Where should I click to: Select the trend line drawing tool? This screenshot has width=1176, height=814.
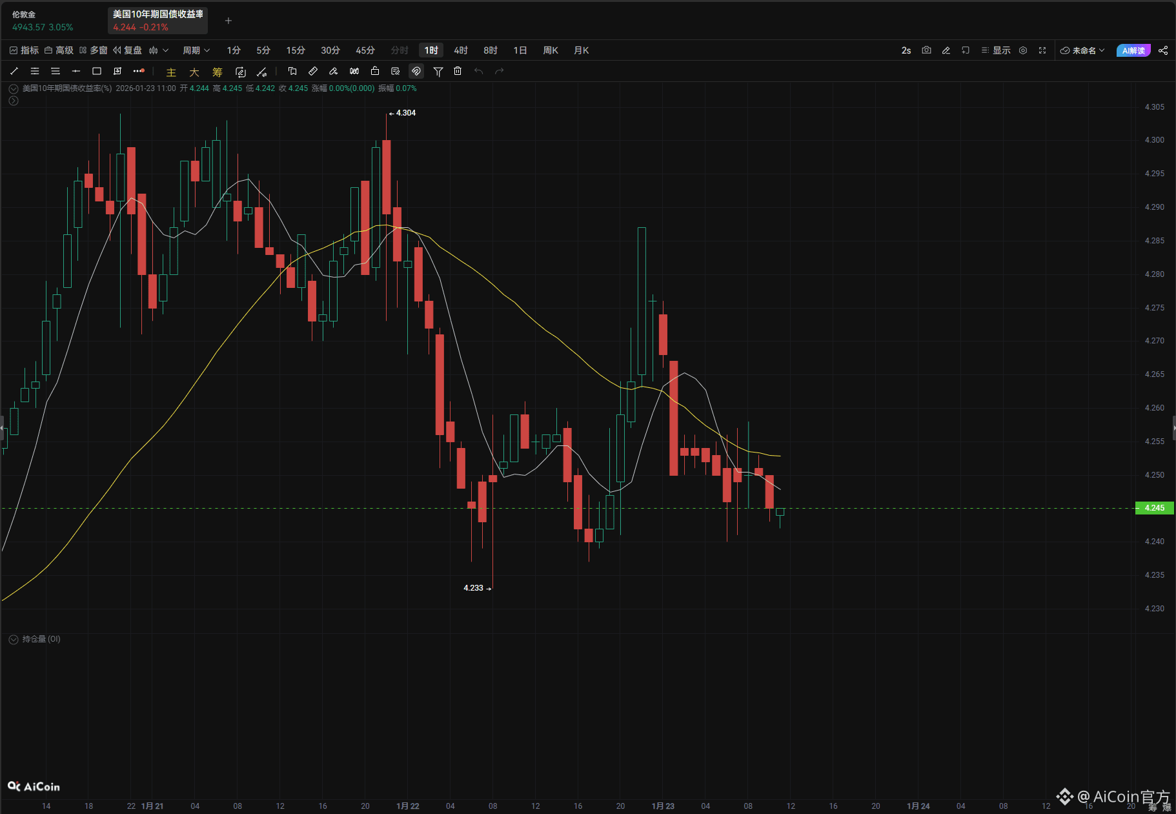(14, 71)
